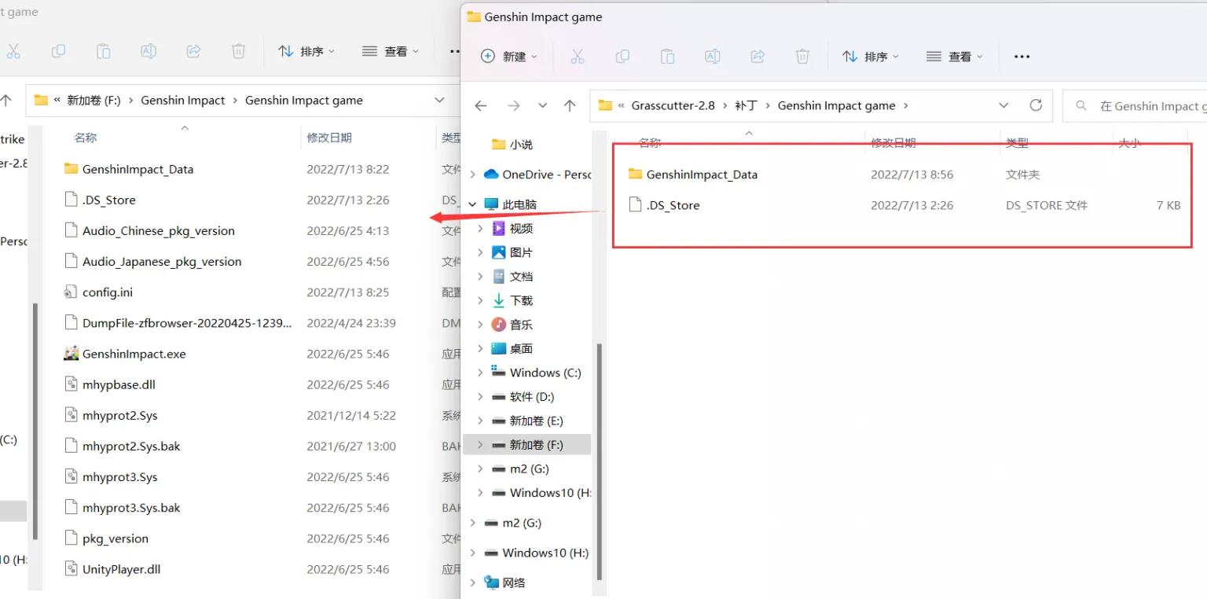Click the Rename icon in right window toolbar
Viewport: 1207px width, 599px height.
tap(712, 57)
